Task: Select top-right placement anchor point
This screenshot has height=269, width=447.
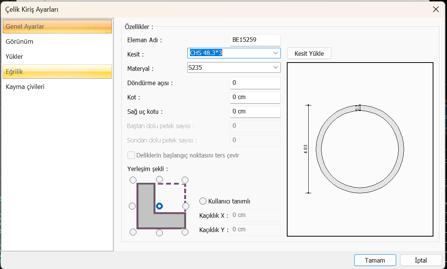Action: coord(185,180)
